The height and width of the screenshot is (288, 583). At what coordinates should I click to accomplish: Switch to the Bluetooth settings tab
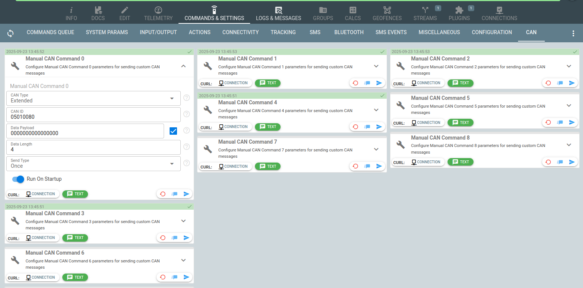coord(348,33)
